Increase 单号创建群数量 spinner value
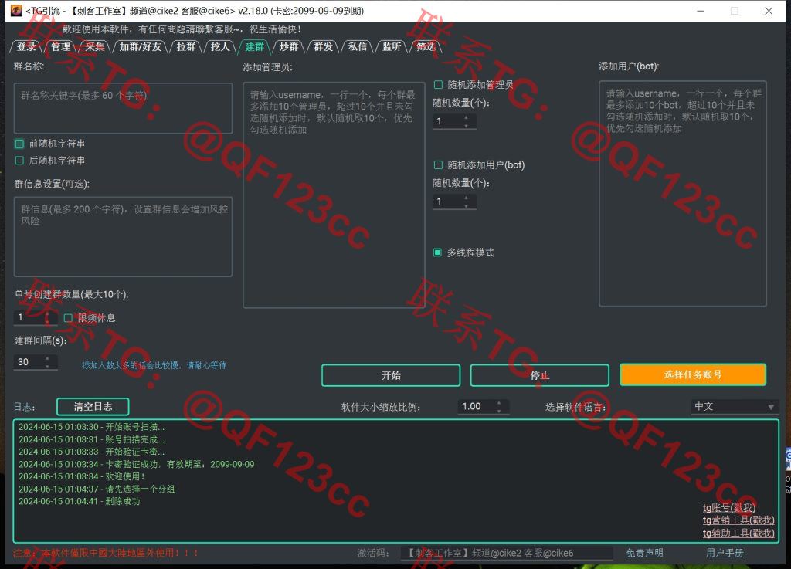This screenshot has height=569, width=791. (x=47, y=314)
